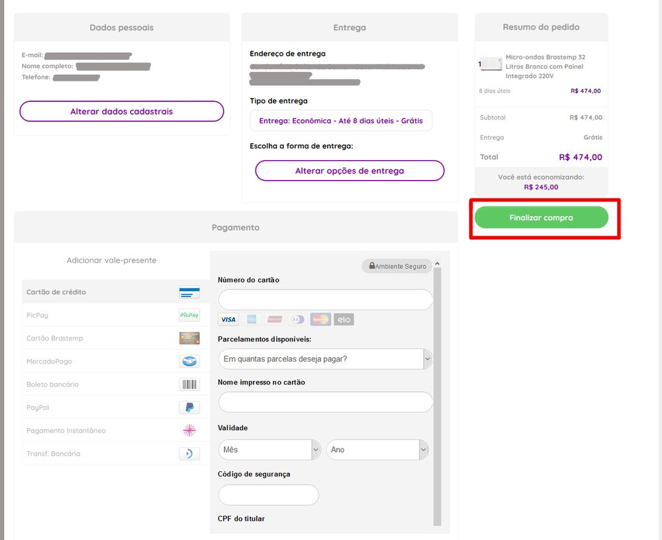662x540 pixels.
Task: Open the Ano expiry dropdown
Action: (377, 449)
